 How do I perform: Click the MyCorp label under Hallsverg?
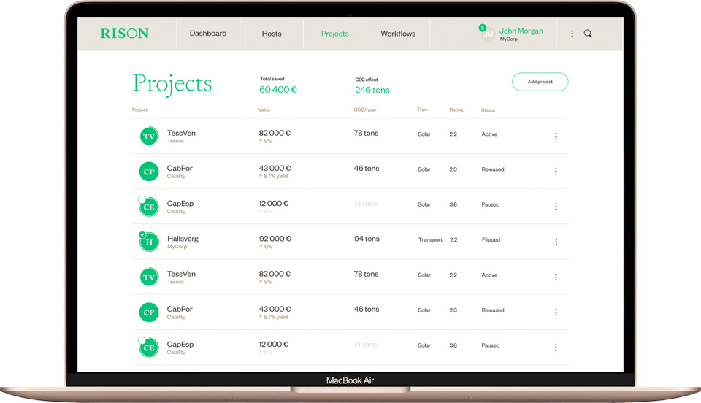point(177,247)
